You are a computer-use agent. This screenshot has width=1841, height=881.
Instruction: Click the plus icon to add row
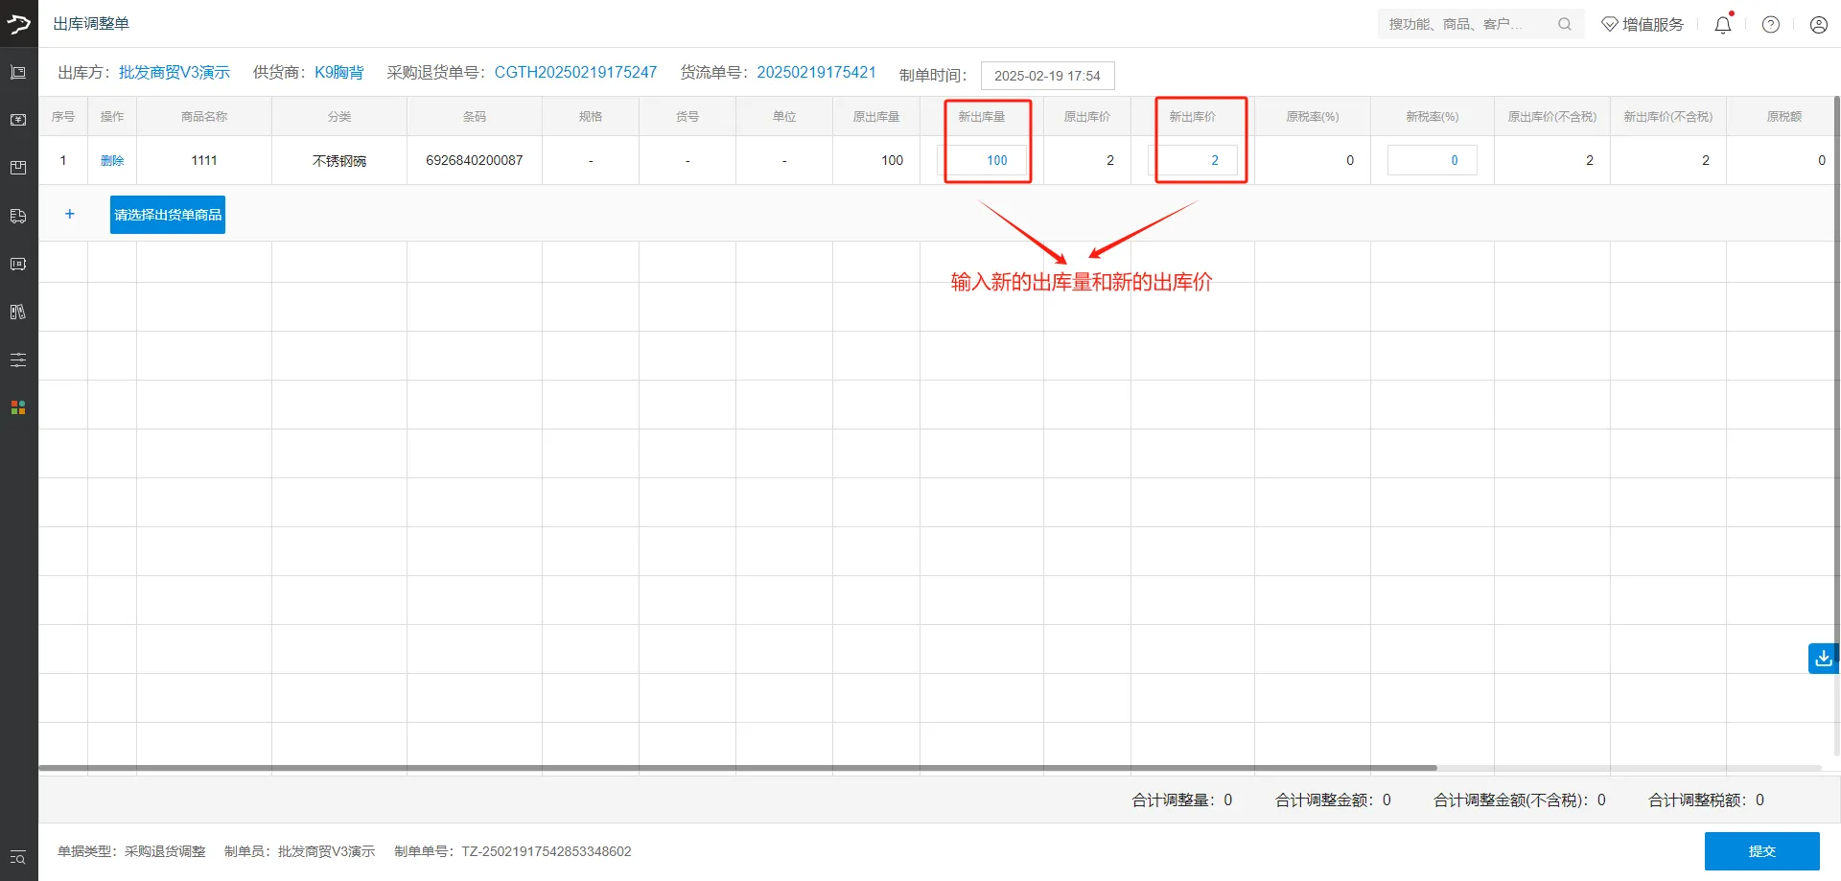69,215
